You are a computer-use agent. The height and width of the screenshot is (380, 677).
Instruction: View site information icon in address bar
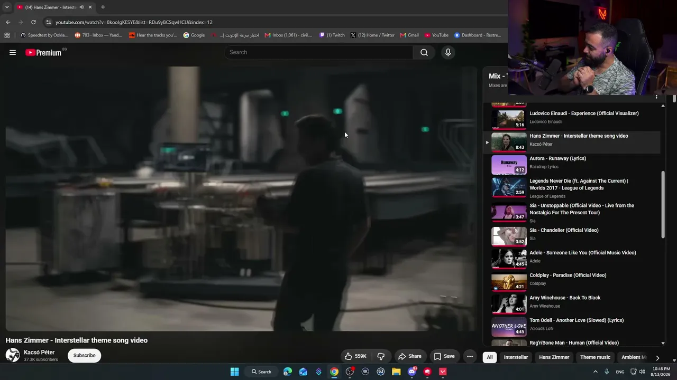tap(48, 22)
